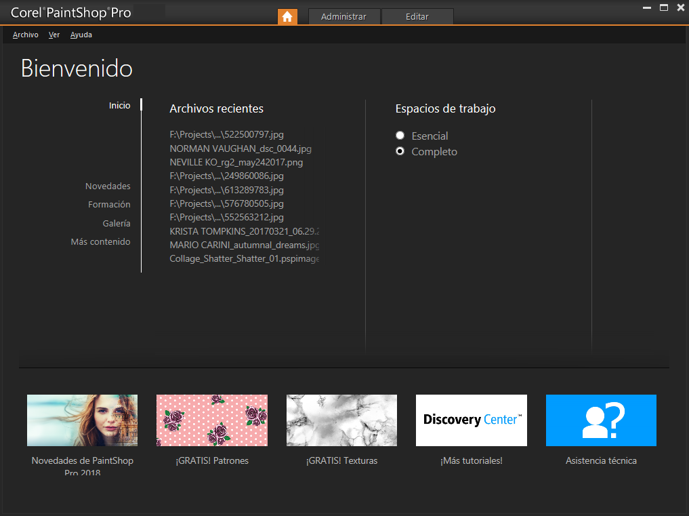Select the Esencial workspace radio button

400,136
